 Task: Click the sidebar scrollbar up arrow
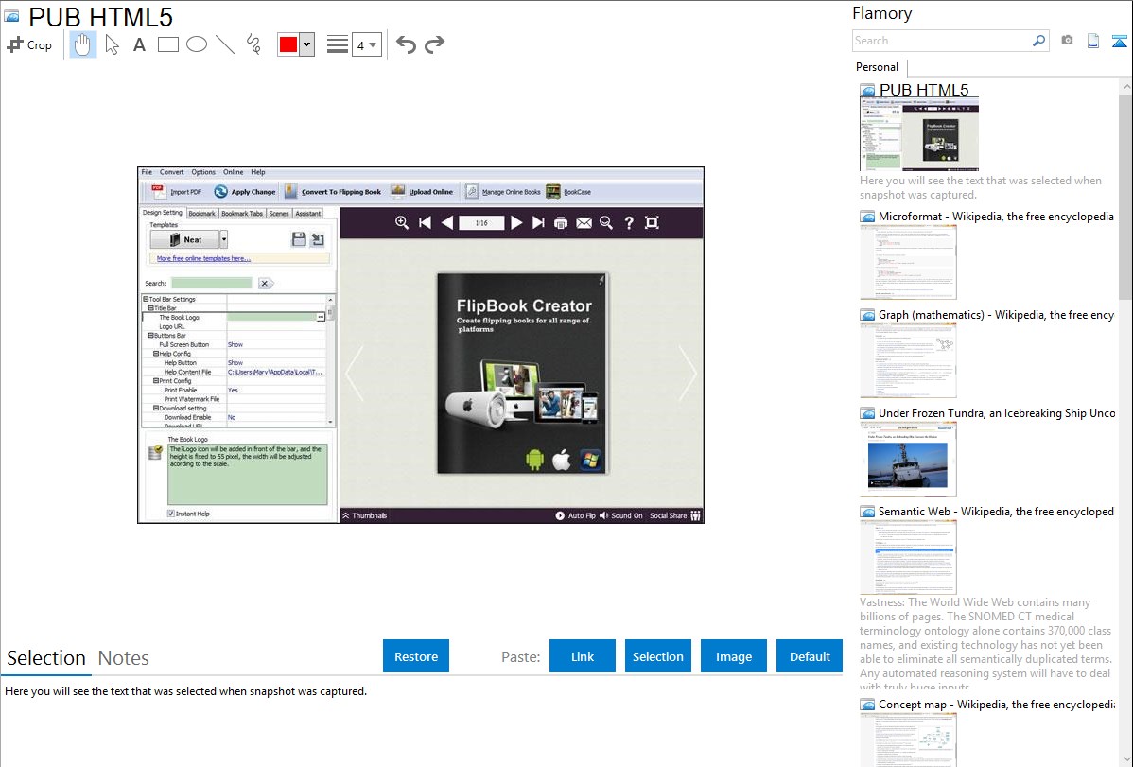click(1126, 86)
